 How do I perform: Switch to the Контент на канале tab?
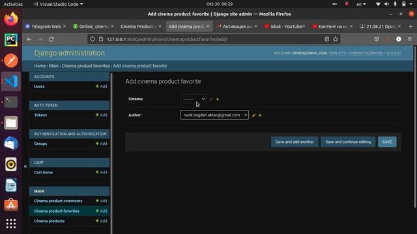(x=332, y=27)
